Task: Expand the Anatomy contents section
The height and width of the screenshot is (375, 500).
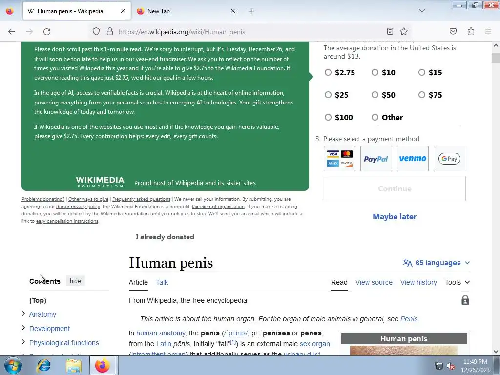Action: [23, 314]
